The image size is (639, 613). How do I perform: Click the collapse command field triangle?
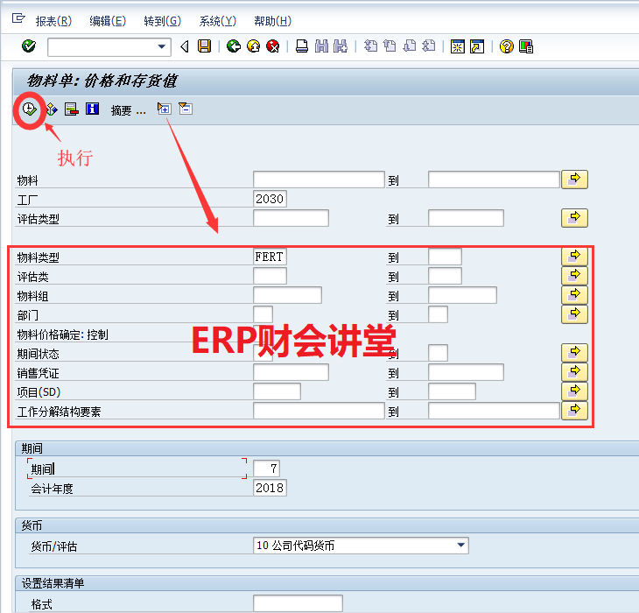click(185, 46)
